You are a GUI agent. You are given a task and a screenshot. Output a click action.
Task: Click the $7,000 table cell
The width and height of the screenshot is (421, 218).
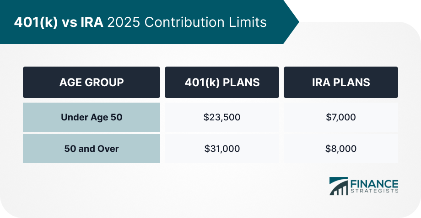pos(341,117)
